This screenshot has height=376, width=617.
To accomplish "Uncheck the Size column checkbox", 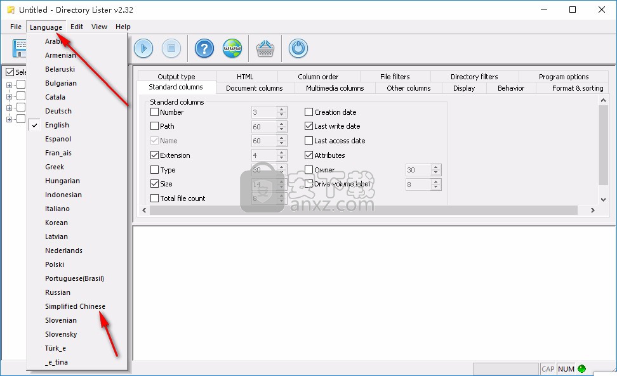I will coord(155,183).
